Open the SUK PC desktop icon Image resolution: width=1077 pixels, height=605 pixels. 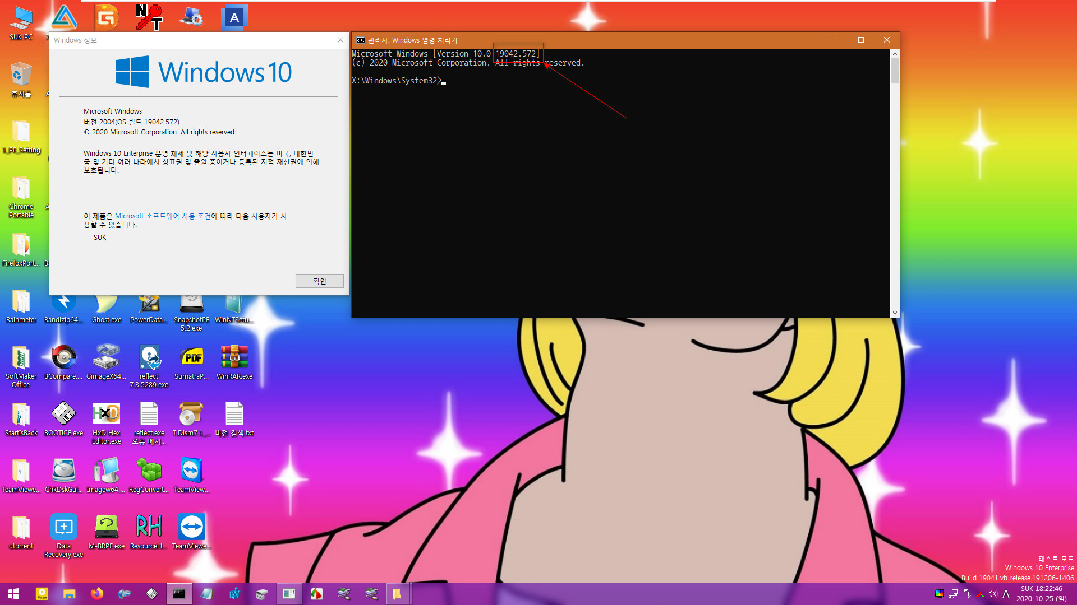[x=21, y=24]
